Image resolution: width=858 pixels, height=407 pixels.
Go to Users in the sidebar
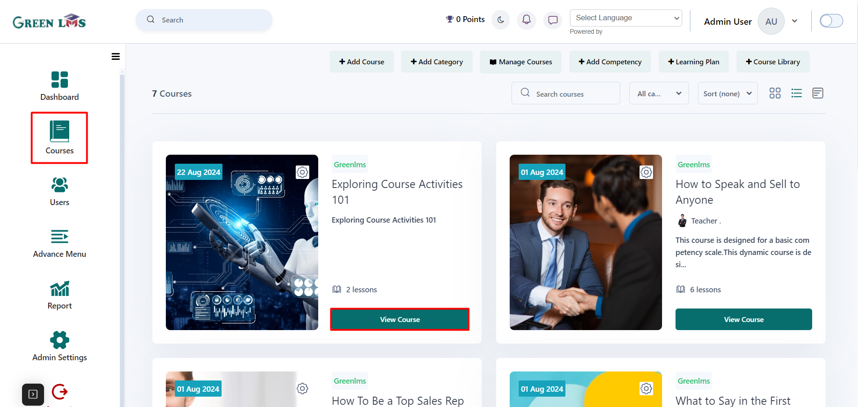click(59, 192)
